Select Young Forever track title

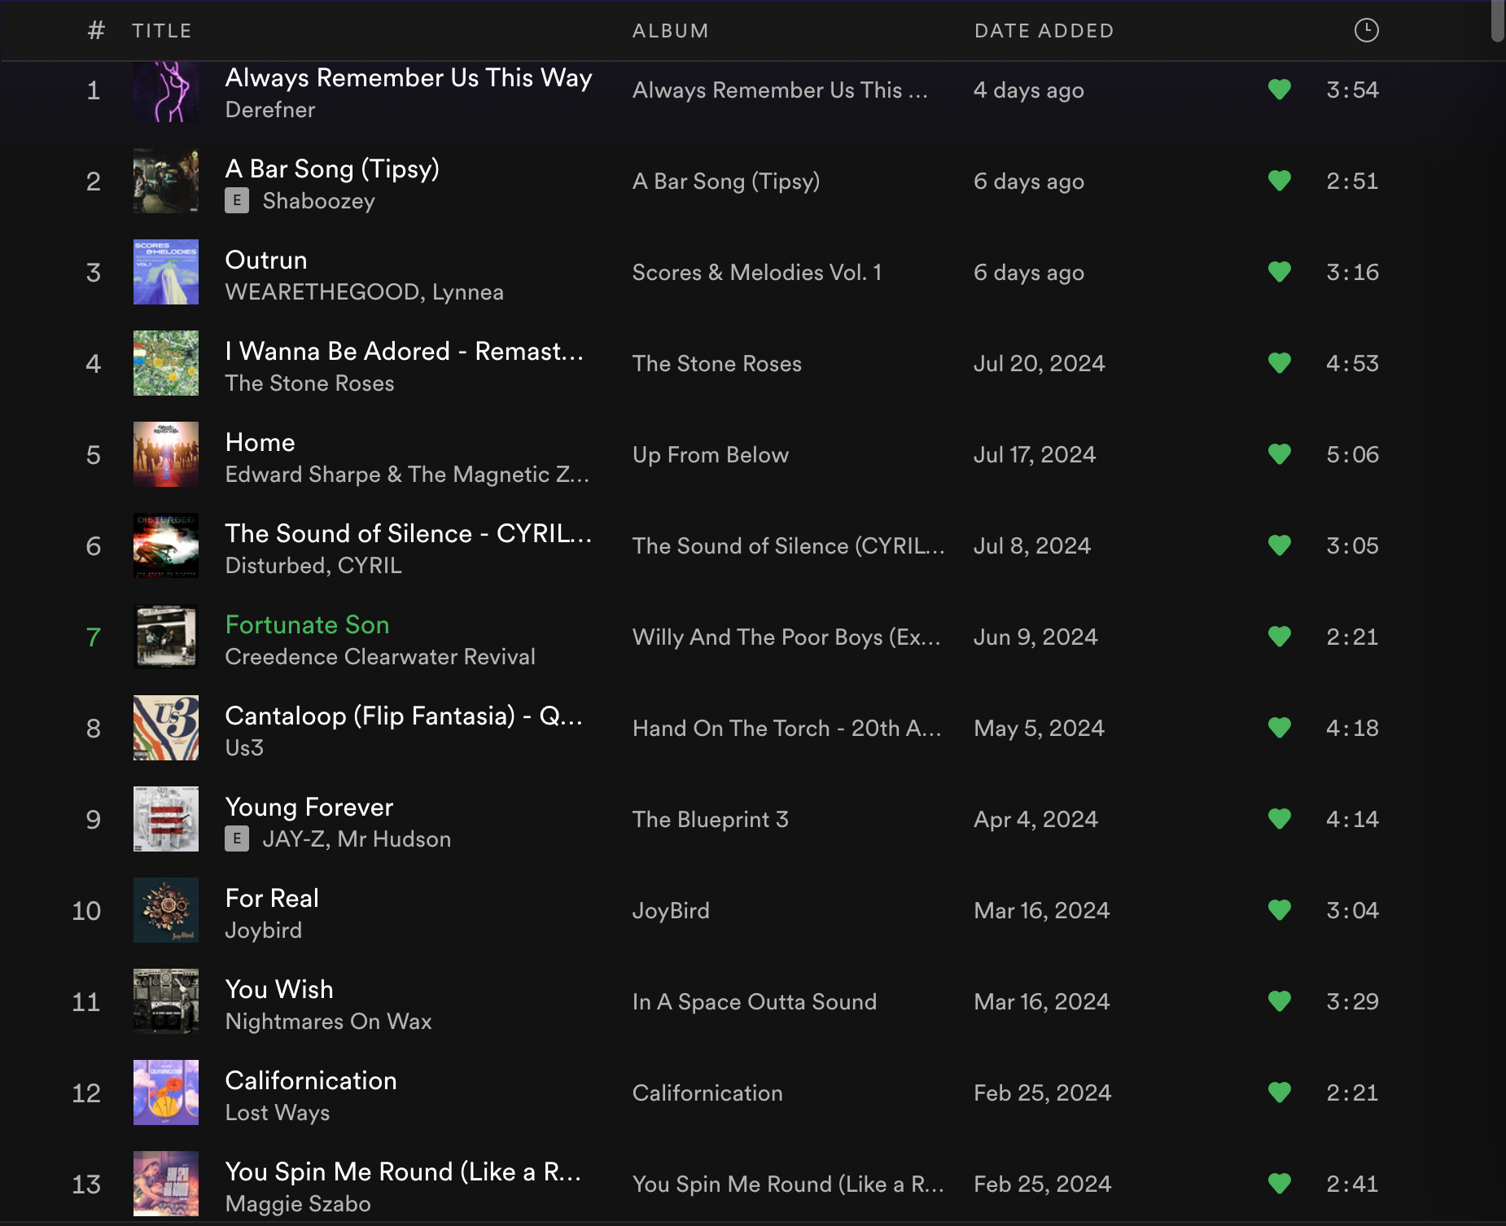point(309,807)
